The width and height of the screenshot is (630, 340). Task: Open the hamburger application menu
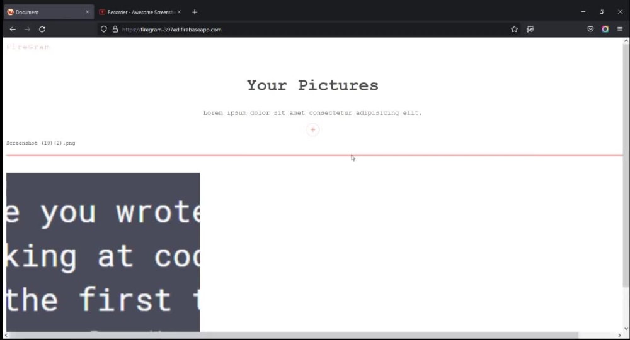pyautogui.click(x=620, y=30)
